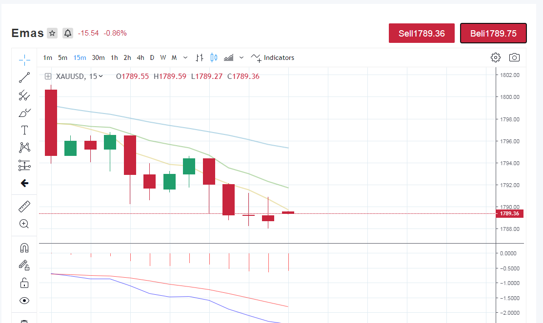Screen dimensions: 543x323
Task: Choose the pitchfork drawing tool
Action: 24,95
